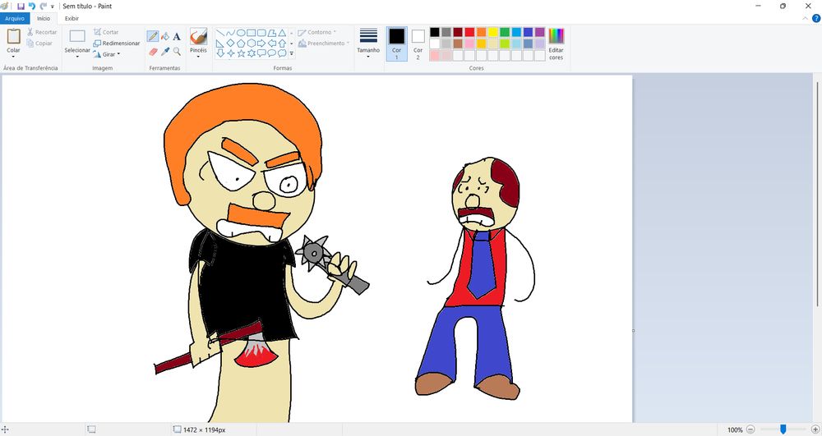
Task: Expand the Selecionar dropdown arrow
Action: pyautogui.click(x=77, y=57)
